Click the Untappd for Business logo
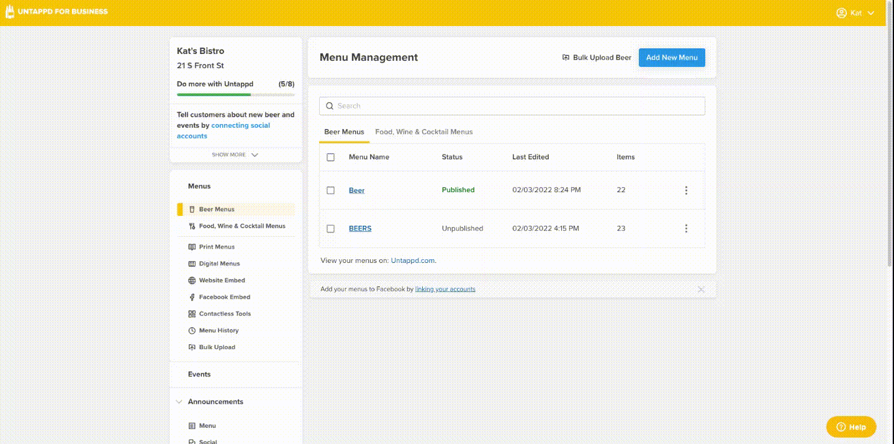 click(56, 12)
